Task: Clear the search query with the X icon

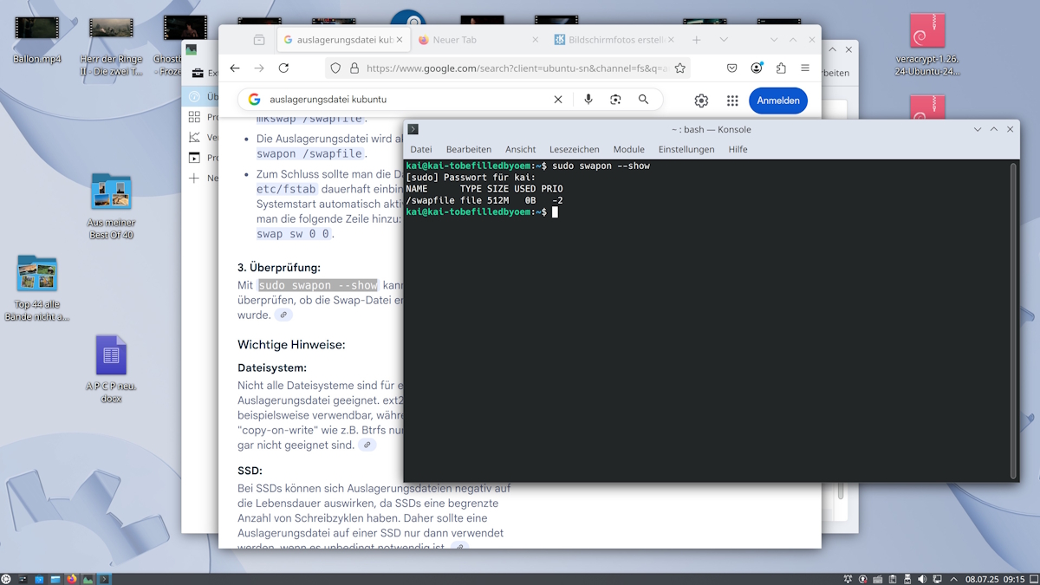Action: [x=558, y=101]
